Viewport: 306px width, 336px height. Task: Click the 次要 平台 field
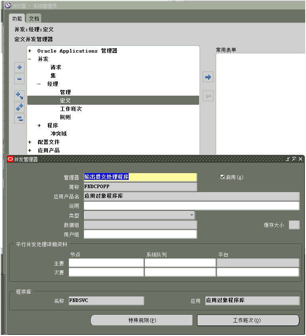click(258, 272)
